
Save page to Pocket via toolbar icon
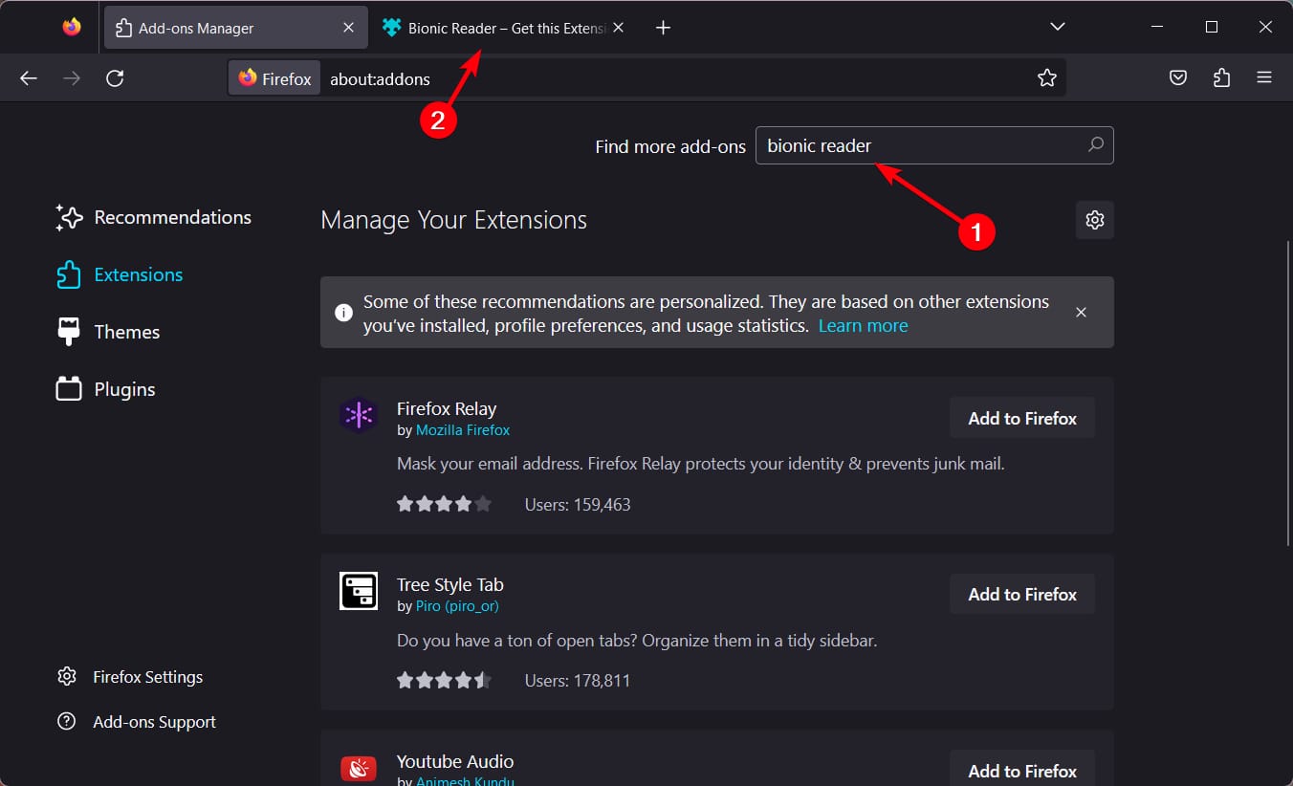click(1177, 77)
